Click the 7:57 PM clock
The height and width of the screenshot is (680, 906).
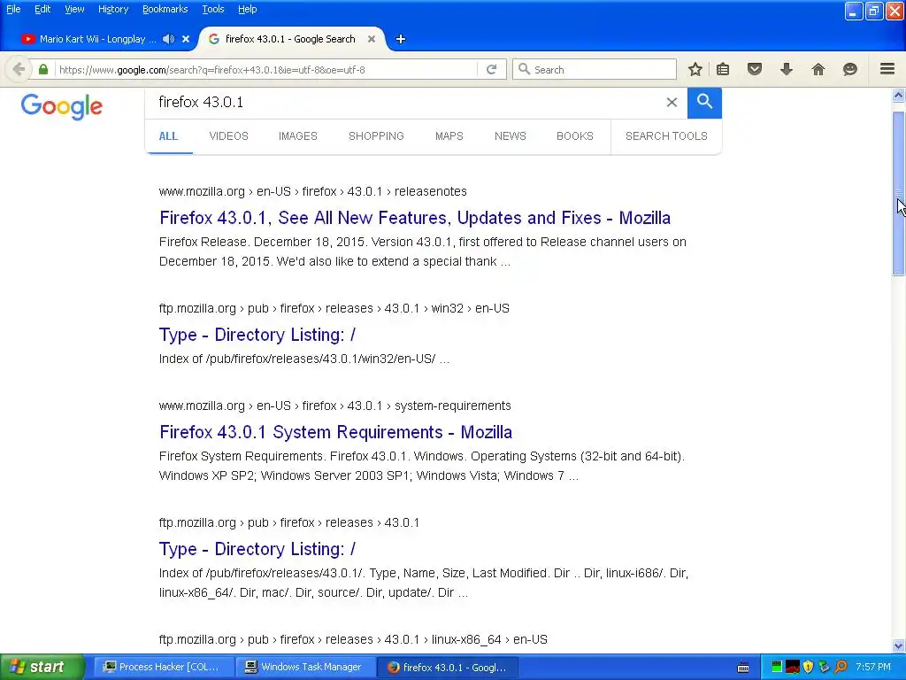pyautogui.click(x=873, y=667)
